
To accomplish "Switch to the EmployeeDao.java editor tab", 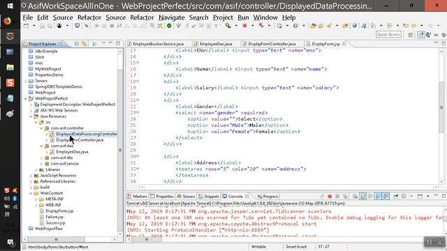I will 213,44.
